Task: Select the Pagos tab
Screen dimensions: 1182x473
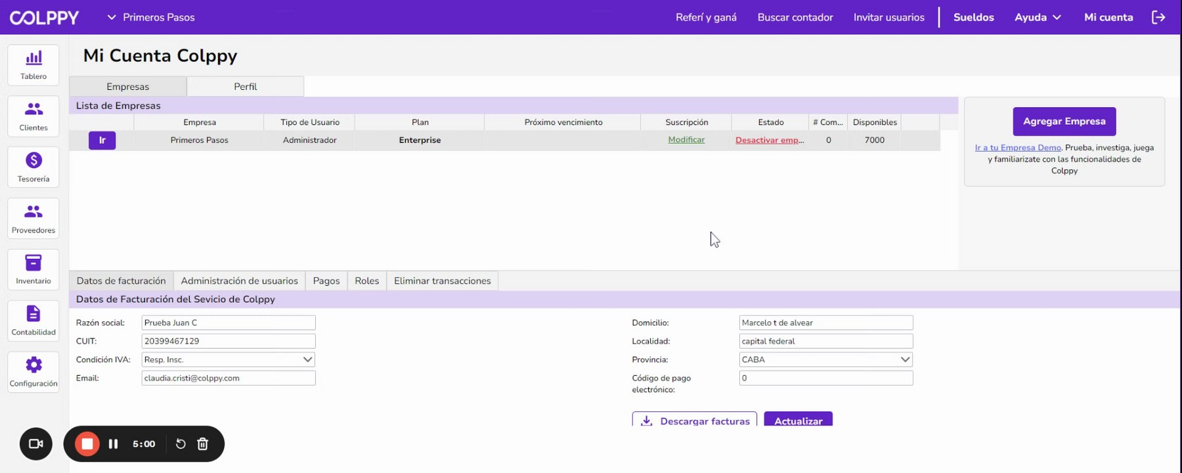Action: [x=326, y=281]
